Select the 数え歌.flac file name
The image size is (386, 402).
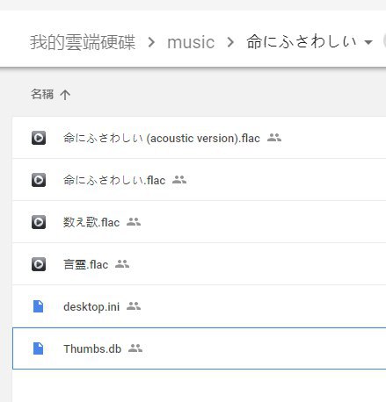91,222
